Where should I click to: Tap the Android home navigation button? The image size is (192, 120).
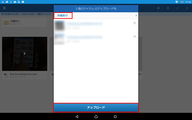(96, 117)
